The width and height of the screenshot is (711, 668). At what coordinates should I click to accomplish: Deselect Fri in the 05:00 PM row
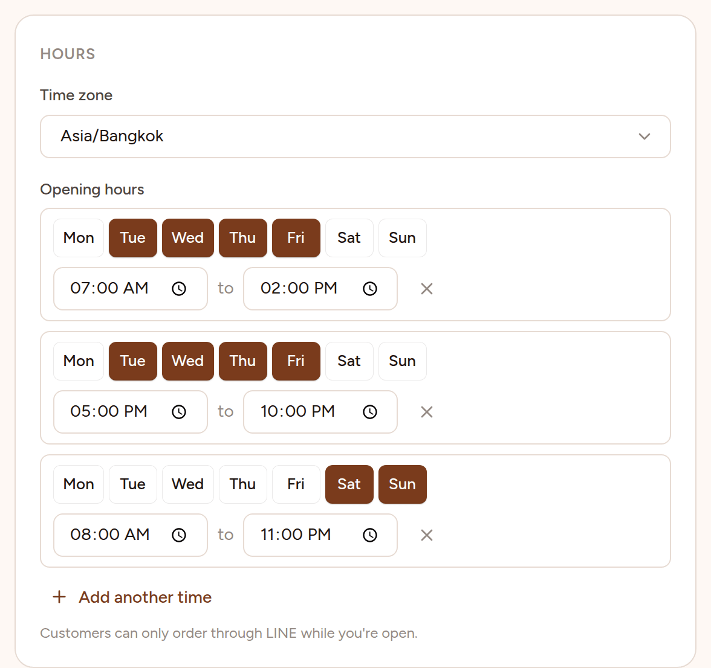tap(296, 361)
